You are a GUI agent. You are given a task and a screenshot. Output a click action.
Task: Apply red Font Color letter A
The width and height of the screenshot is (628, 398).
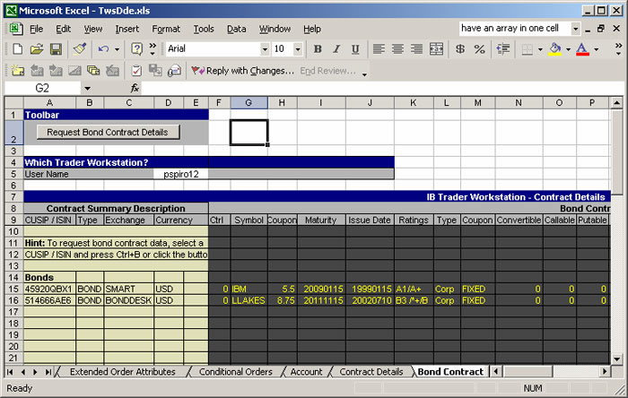click(582, 49)
